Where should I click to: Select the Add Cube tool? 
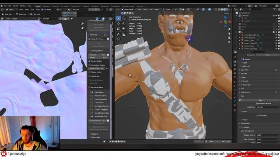pyautogui.click(x=118, y=40)
